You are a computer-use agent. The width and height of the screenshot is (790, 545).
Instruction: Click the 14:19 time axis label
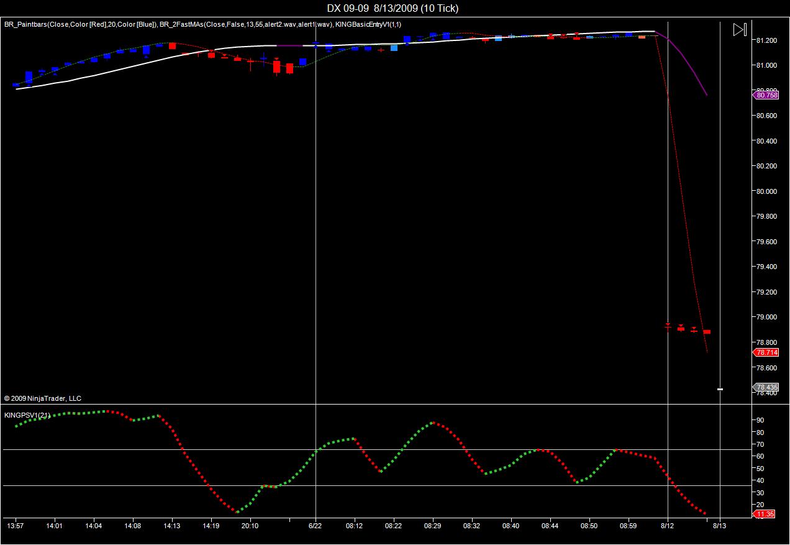211,526
